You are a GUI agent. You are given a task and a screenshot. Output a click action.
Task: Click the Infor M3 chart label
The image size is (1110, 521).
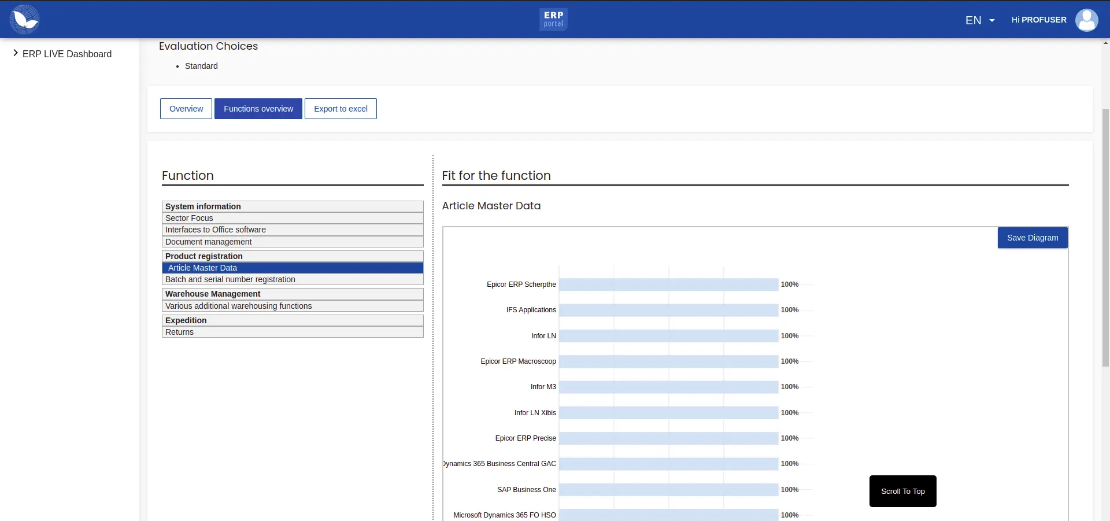[x=543, y=387]
